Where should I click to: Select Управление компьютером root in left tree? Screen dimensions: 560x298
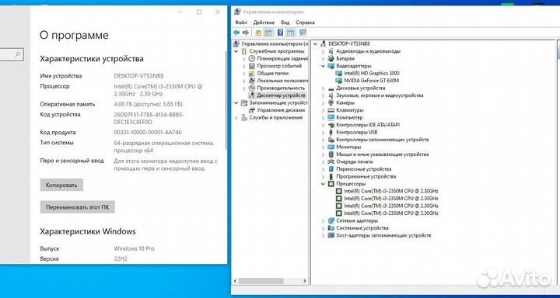pos(275,43)
